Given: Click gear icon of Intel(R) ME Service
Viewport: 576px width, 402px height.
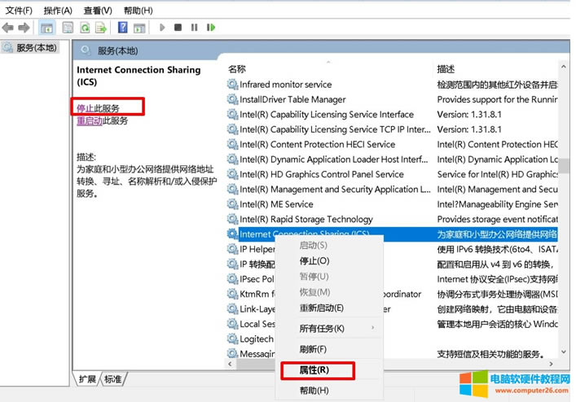Looking at the screenshot, I should 232,204.
